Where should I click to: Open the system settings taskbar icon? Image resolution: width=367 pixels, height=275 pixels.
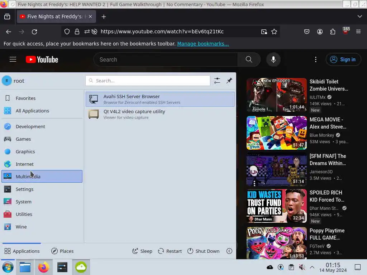(62, 267)
